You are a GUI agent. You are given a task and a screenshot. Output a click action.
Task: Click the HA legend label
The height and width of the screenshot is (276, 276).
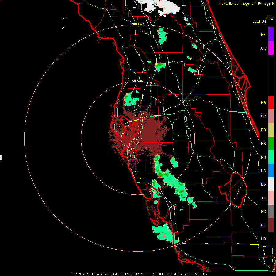[263, 103]
